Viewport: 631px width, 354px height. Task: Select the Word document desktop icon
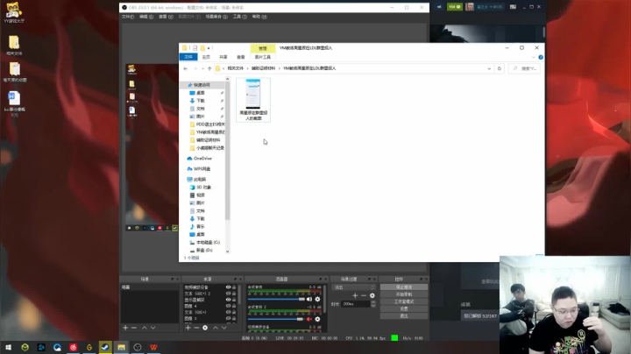pyautogui.click(x=15, y=103)
